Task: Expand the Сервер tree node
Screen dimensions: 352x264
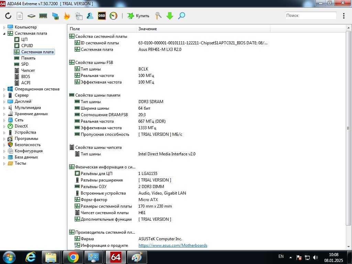Action: (4, 96)
